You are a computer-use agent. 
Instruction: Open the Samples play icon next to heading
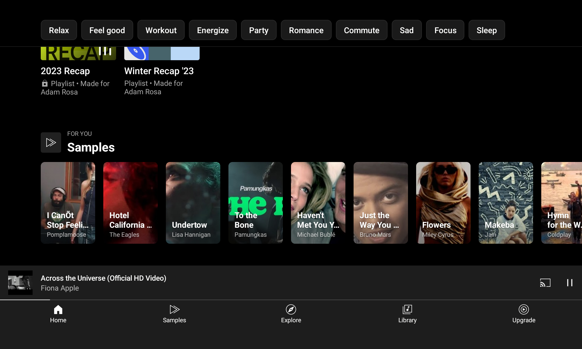(x=51, y=143)
